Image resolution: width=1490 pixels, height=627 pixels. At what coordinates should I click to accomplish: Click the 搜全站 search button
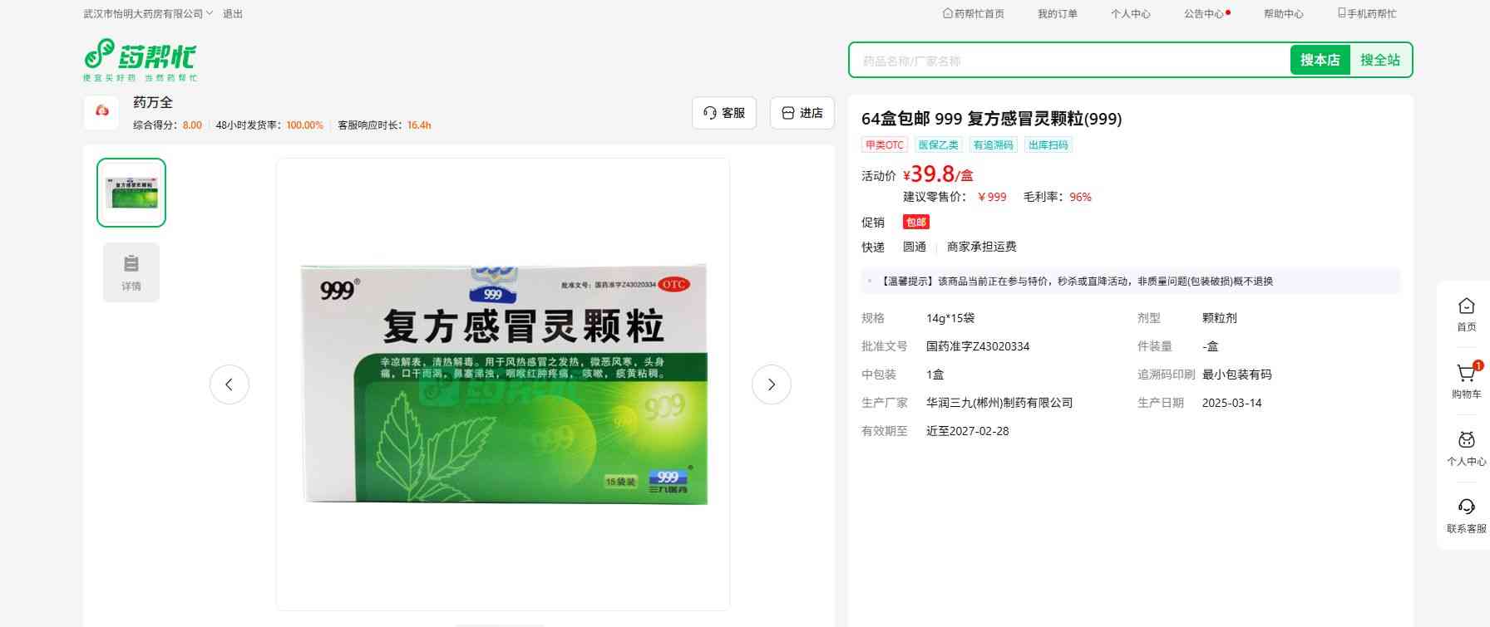click(x=1379, y=60)
